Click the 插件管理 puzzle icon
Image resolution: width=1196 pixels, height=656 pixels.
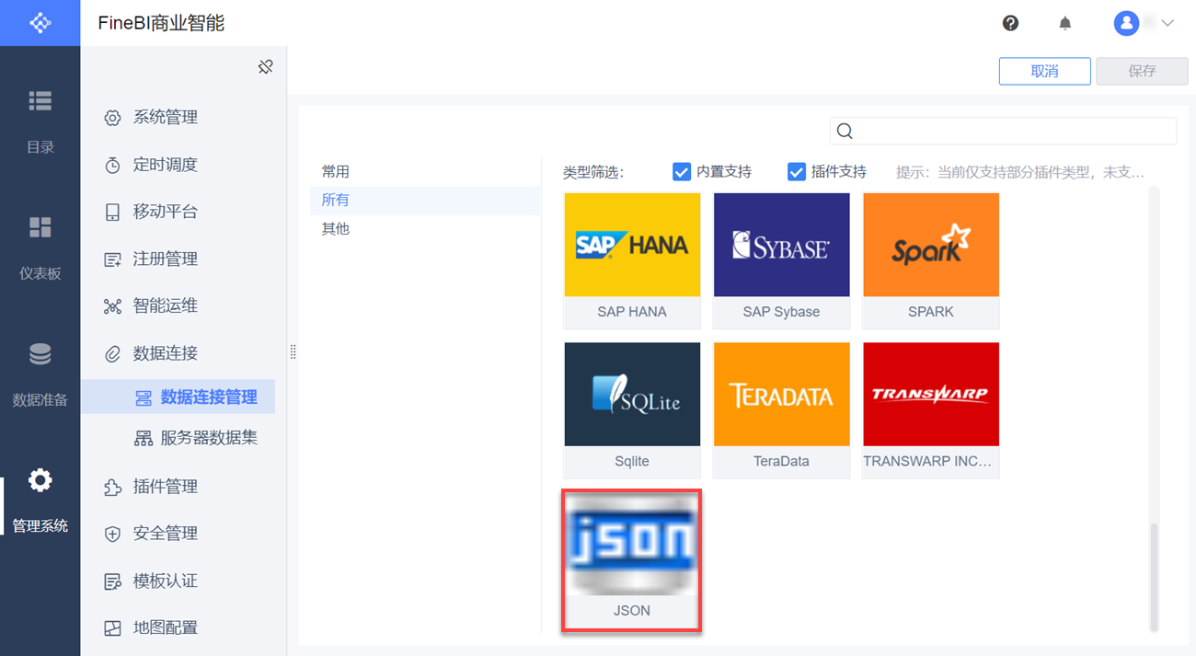pos(112,487)
